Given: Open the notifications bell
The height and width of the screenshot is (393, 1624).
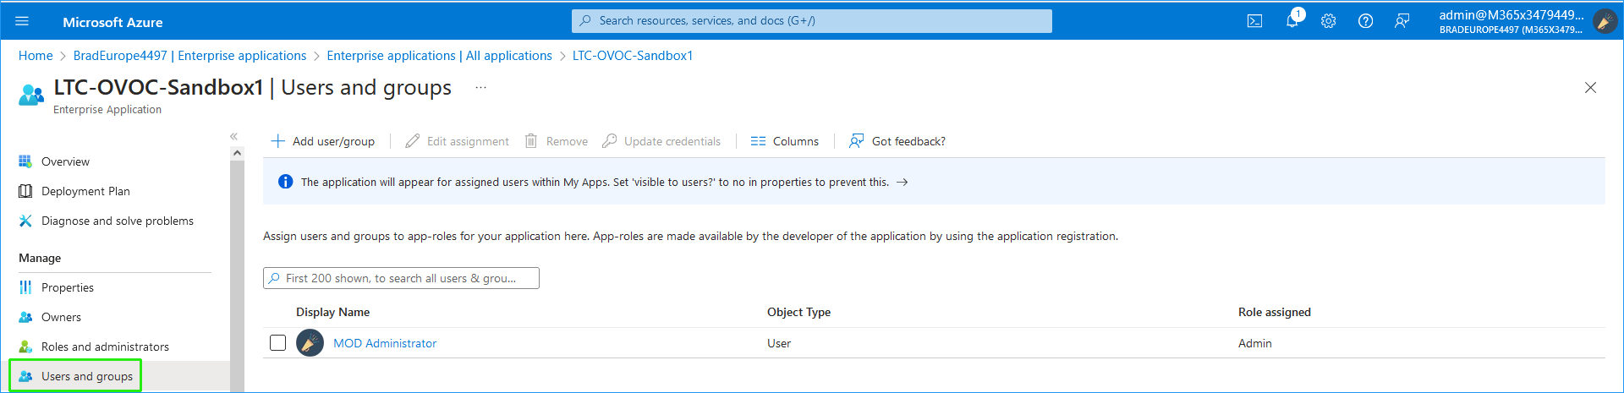Looking at the screenshot, I should click(1292, 21).
